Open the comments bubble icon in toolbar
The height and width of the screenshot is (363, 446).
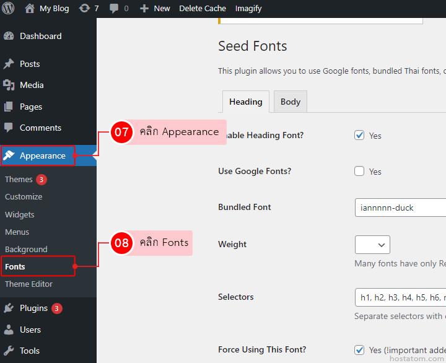114,9
